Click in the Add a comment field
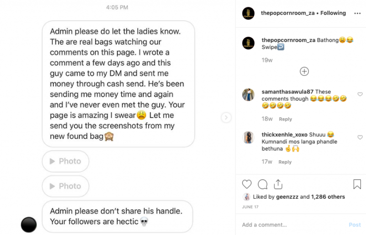The image size is (366, 235). click(291, 225)
